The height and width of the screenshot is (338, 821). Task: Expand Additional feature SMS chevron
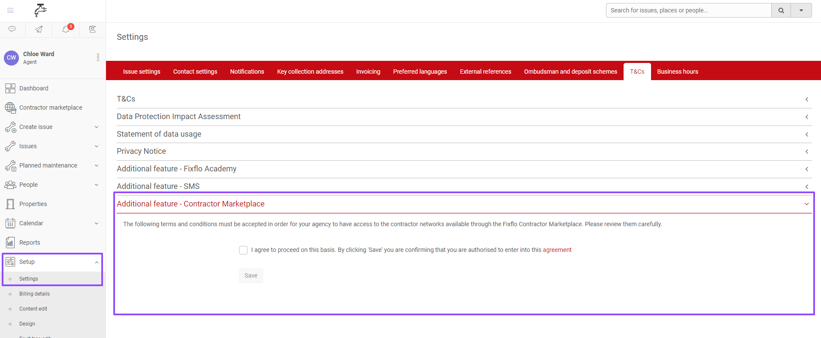807,187
